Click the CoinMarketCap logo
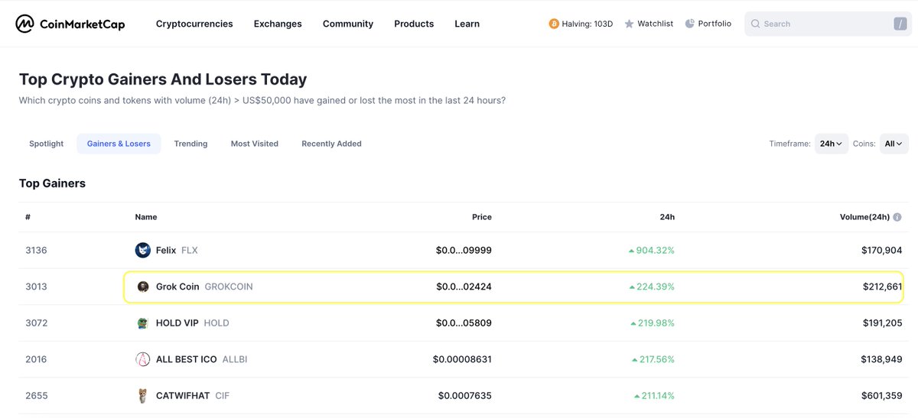918x418 pixels. (70, 24)
